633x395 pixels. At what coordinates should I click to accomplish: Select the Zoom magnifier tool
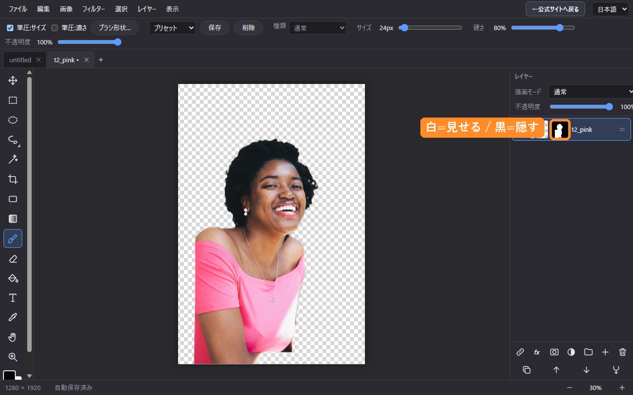tap(13, 357)
